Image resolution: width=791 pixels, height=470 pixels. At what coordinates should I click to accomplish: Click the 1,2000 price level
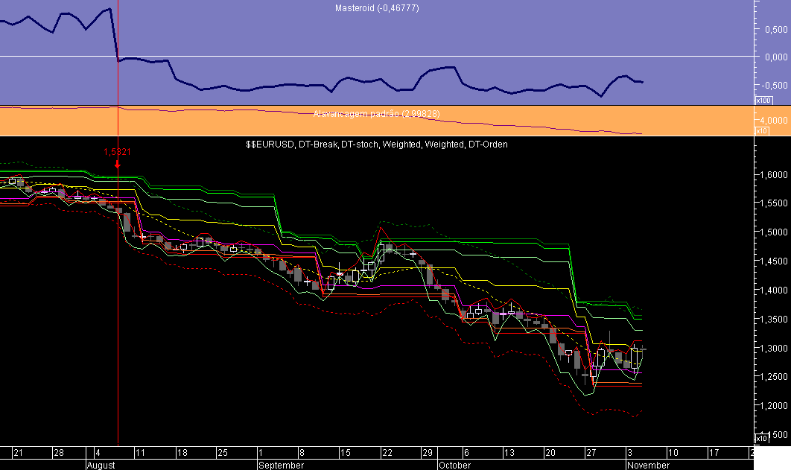pos(775,406)
